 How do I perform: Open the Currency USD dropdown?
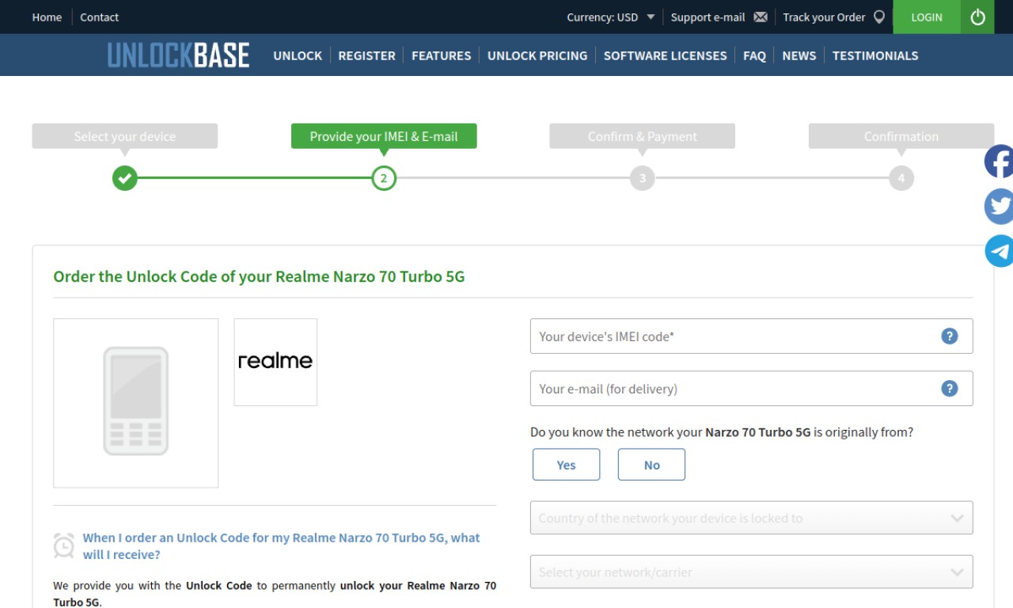click(611, 17)
